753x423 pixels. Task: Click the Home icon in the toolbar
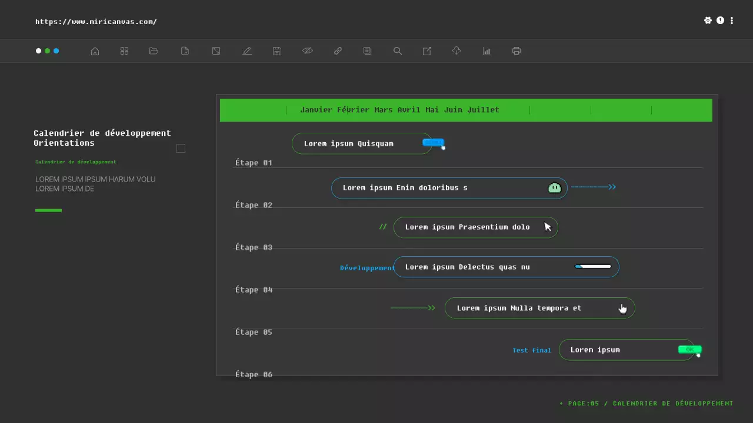[95, 51]
